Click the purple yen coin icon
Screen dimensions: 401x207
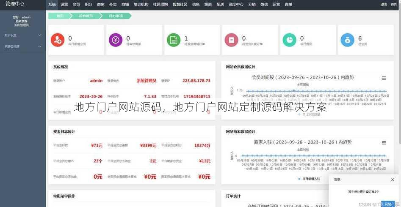(x=115, y=40)
